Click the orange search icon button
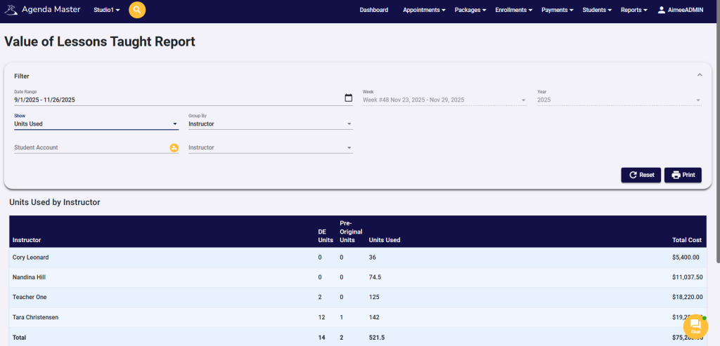This screenshot has height=346, width=720. pos(137,10)
